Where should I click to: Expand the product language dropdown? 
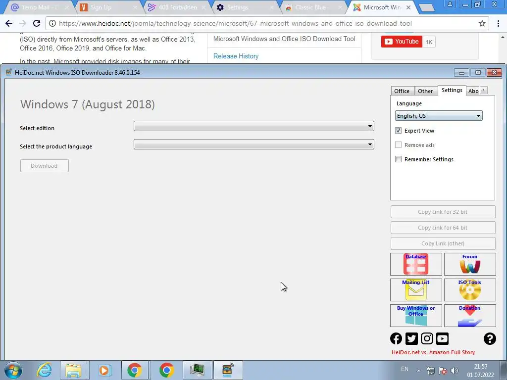click(x=254, y=144)
